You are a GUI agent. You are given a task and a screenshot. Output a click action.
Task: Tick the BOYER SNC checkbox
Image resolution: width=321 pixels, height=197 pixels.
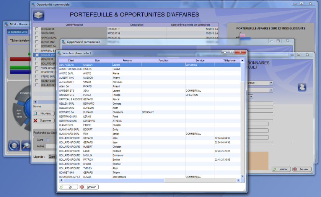coord(37,42)
